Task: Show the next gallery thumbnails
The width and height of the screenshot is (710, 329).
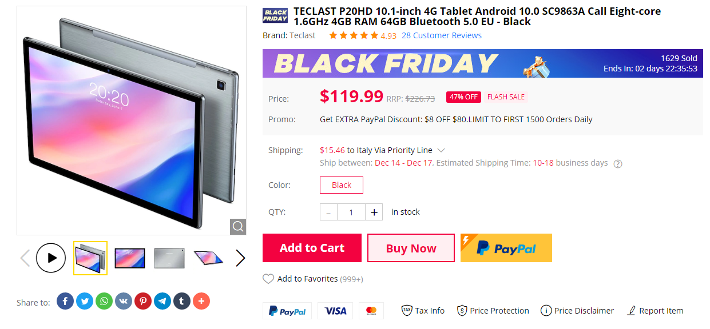Action: 240,258
